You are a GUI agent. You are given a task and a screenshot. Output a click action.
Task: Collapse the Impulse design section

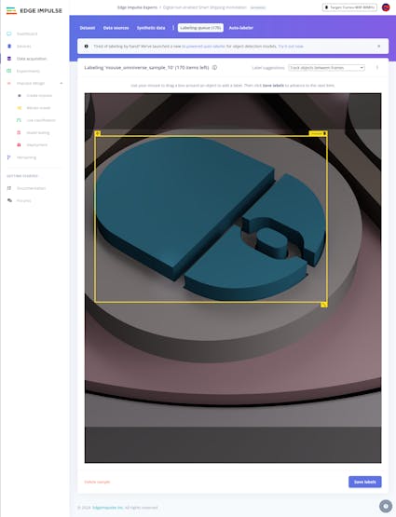(x=61, y=84)
